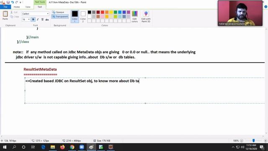Click the vertical scrollbar down arrow
The width and height of the screenshot is (268, 151).
tap(266, 133)
